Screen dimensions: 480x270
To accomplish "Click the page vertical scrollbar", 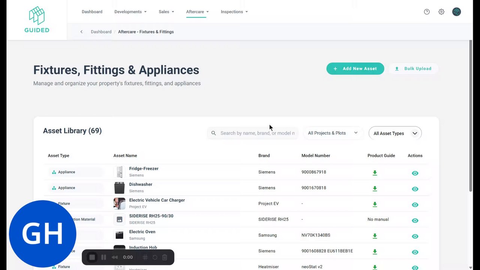I will click(x=471, y=116).
